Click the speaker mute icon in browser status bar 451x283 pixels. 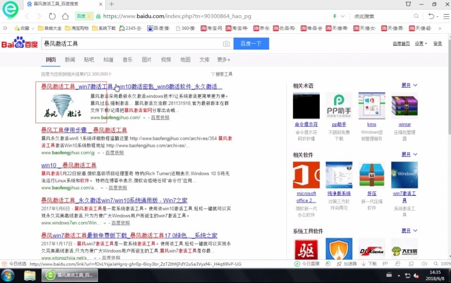(425, 264)
